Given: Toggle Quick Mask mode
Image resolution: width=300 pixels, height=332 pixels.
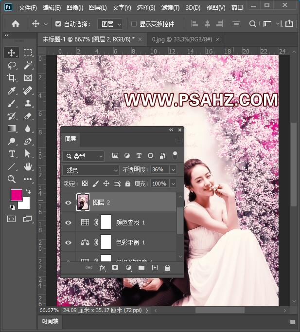Looking at the screenshot, I should pyautogui.click(x=11, y=219).
